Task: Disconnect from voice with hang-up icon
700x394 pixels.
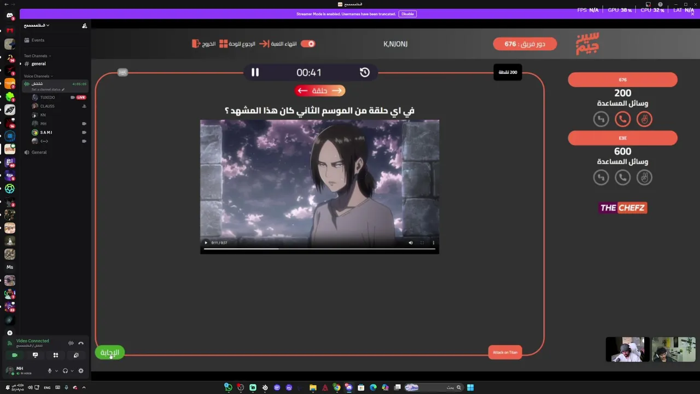Action: pyautogui.click(x=81, y=343)
